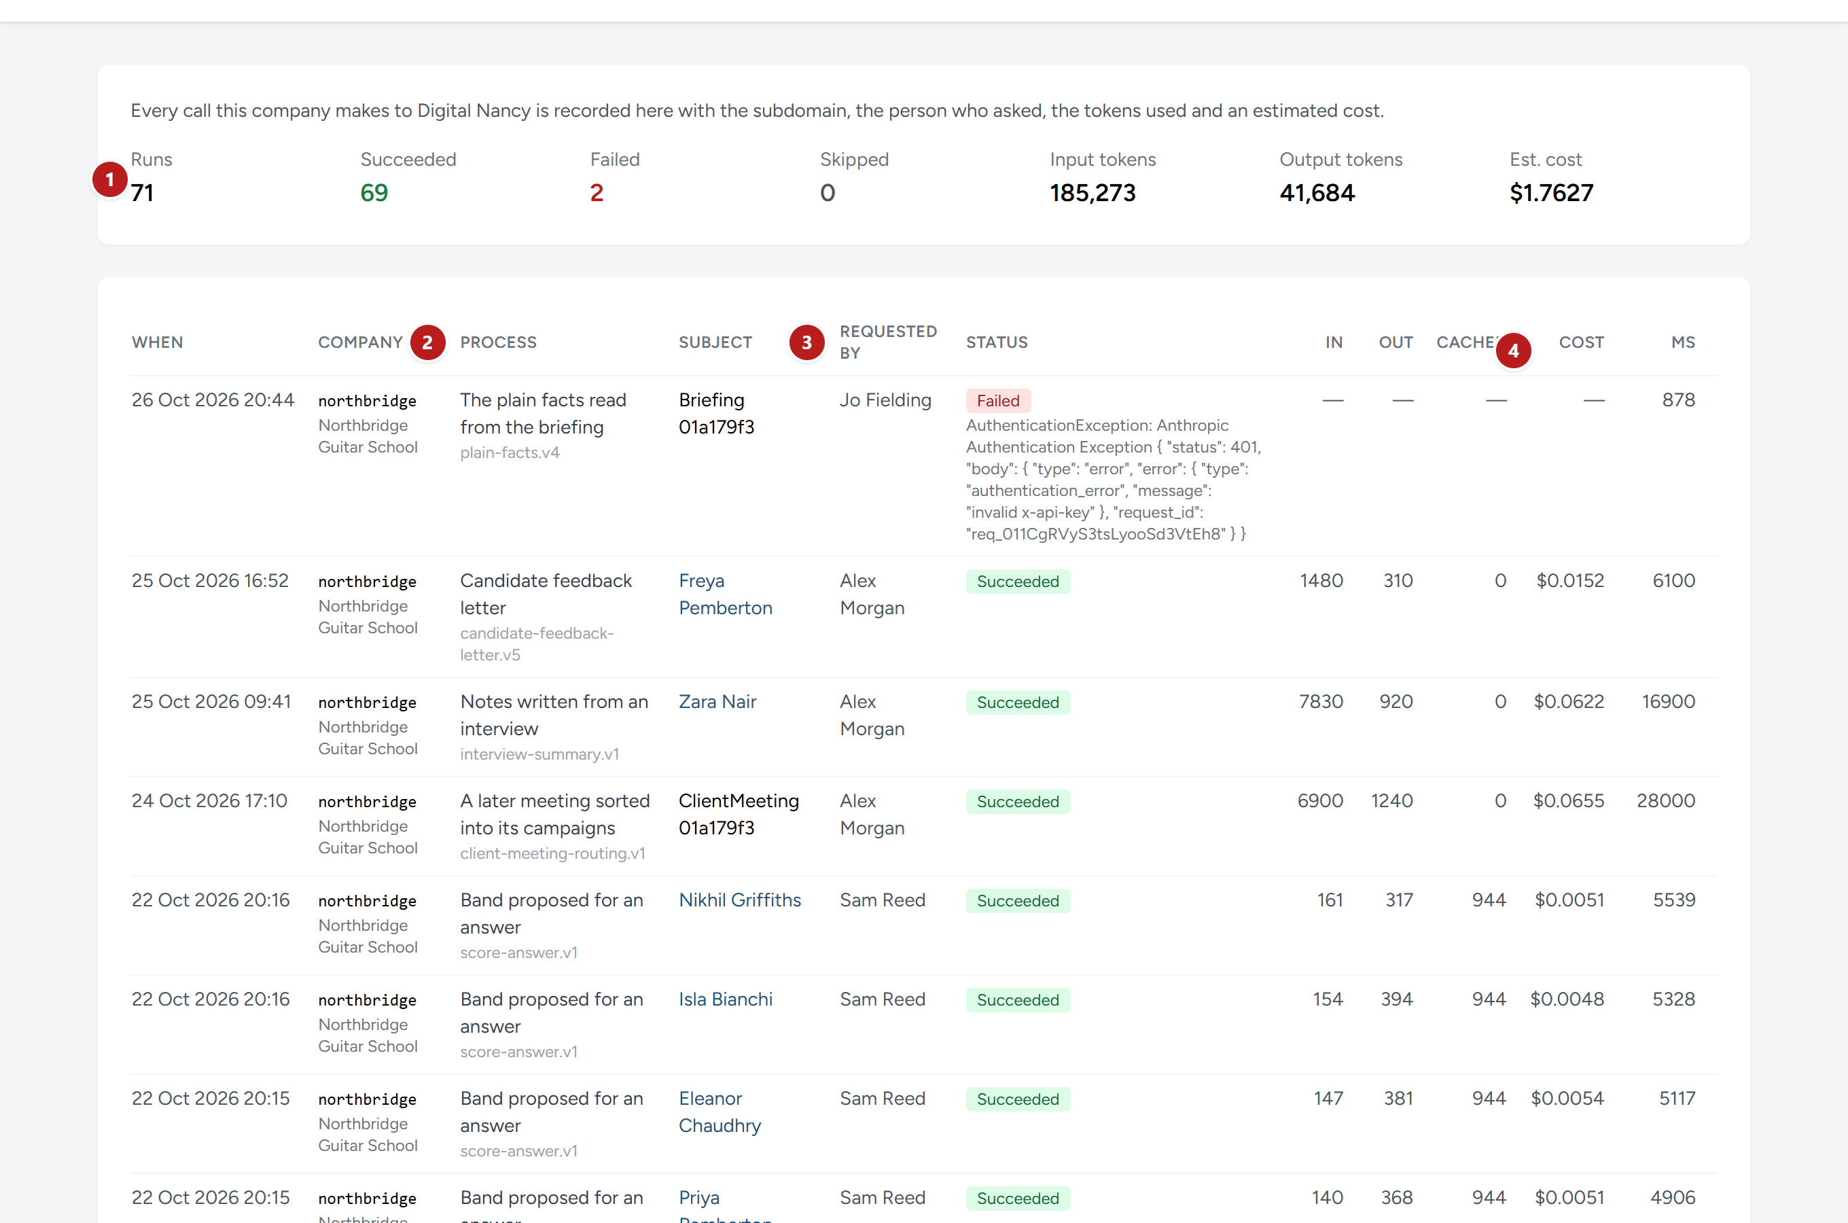The width and height of the screenshot is (1848, 1223).
Task: Select Input tokens value 185,273
Action: pos(1092,193)
